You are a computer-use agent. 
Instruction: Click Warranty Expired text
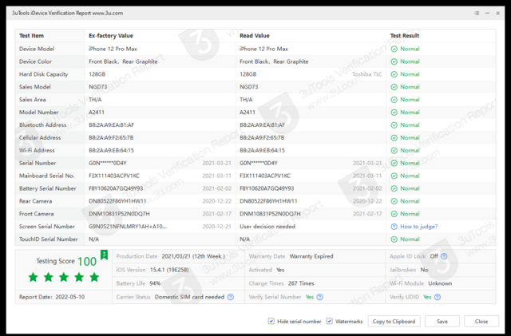(x=311, y=256)
